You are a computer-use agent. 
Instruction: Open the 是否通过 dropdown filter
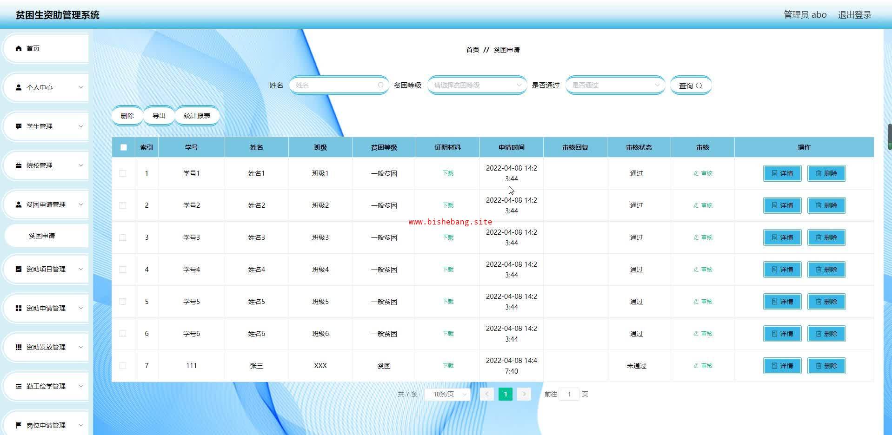615,85
